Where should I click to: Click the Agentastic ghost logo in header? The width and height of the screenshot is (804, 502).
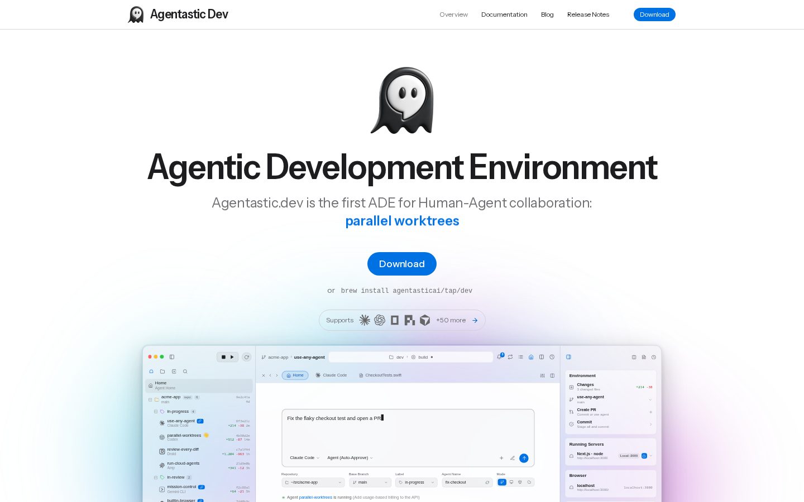[136, 15]
